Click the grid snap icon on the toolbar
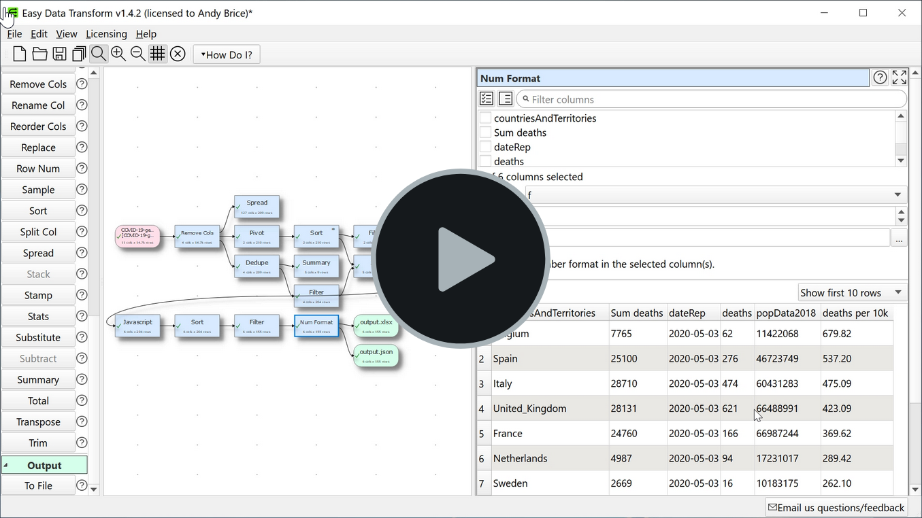Screen dimensions: 922x518 point(158,54)
